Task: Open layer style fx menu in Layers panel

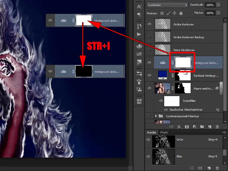Action: click(179, 127)
